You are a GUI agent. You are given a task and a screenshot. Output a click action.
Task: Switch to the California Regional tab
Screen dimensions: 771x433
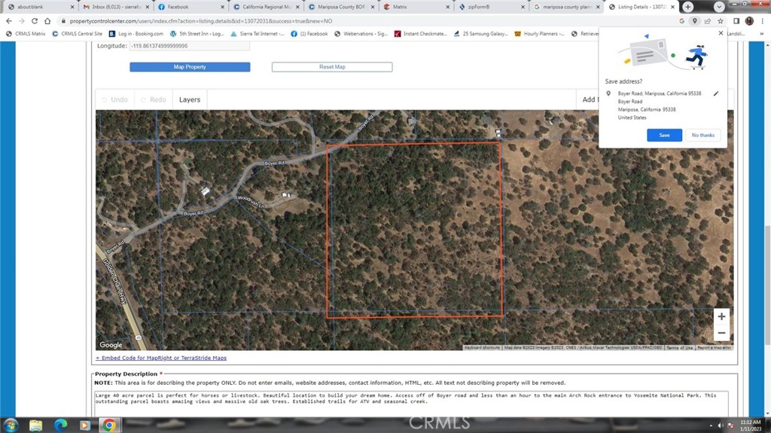266,7
